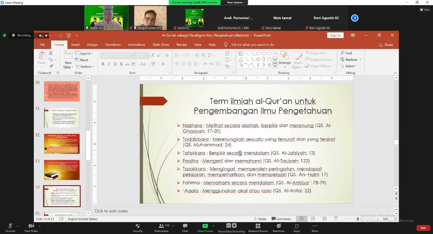
Task: Select the Align Right paragraph button
Action: [189, 64]
